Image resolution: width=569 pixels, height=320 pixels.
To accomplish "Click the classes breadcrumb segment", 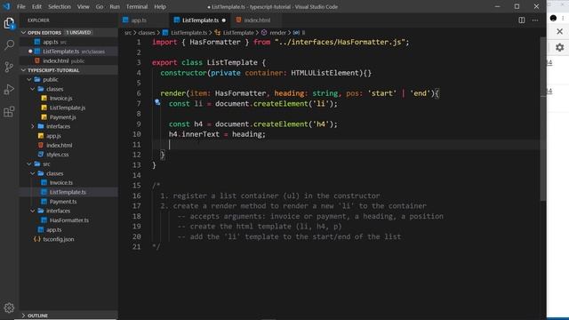I will click(x=146, y=33).
